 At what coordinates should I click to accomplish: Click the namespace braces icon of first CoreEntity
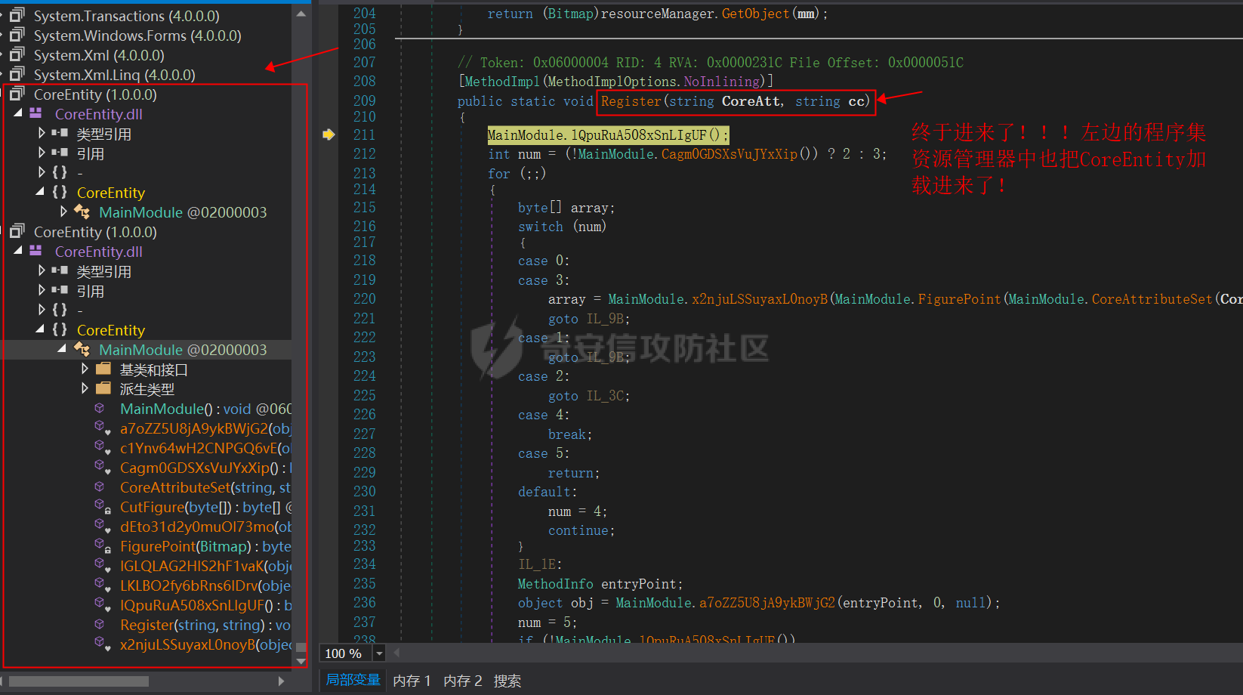point(60,192)
